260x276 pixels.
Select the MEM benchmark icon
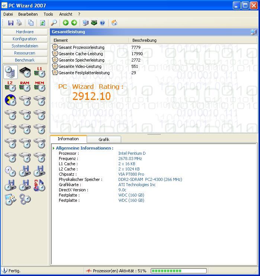point(40,86)
